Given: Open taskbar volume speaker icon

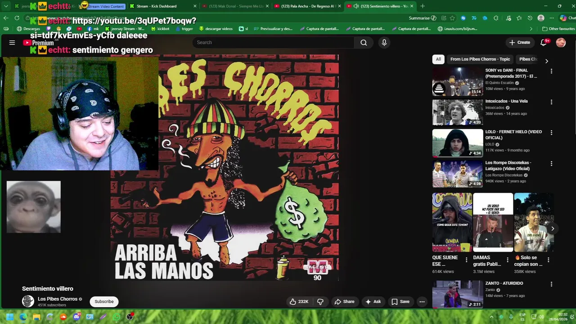Looking at the screenshot, I should (541, 317).
